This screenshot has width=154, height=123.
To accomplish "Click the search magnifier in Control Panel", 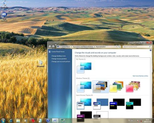I will pyautogui.click(x=150, y=47).
